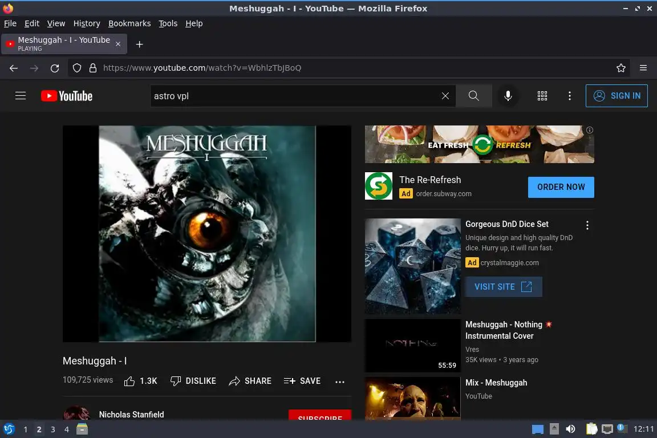657x438 pixels.
Task: Open more actions below video
Action: click(x=340, y=382)
